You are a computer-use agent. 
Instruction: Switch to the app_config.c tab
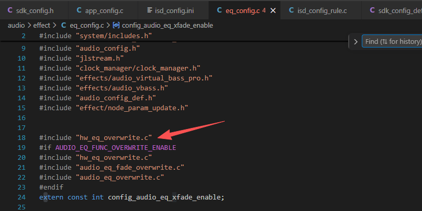click(x=103, y=10)
